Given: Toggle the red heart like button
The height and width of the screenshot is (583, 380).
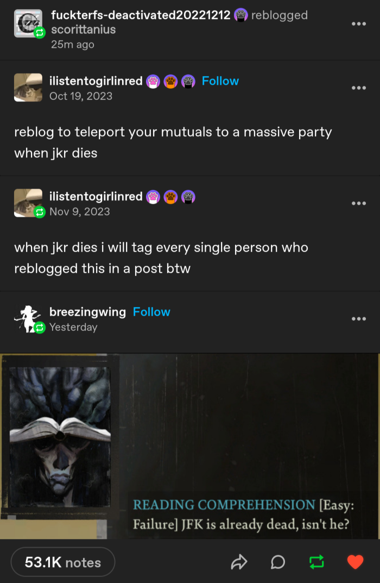Looking at the screenshot, I should (355, 562).
